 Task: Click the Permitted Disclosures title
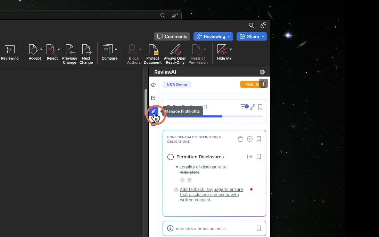pyautogui.click(x=200, y=157)
